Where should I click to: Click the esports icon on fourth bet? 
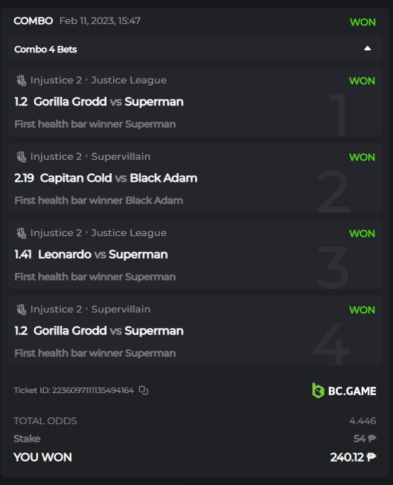tap(21, 310)
